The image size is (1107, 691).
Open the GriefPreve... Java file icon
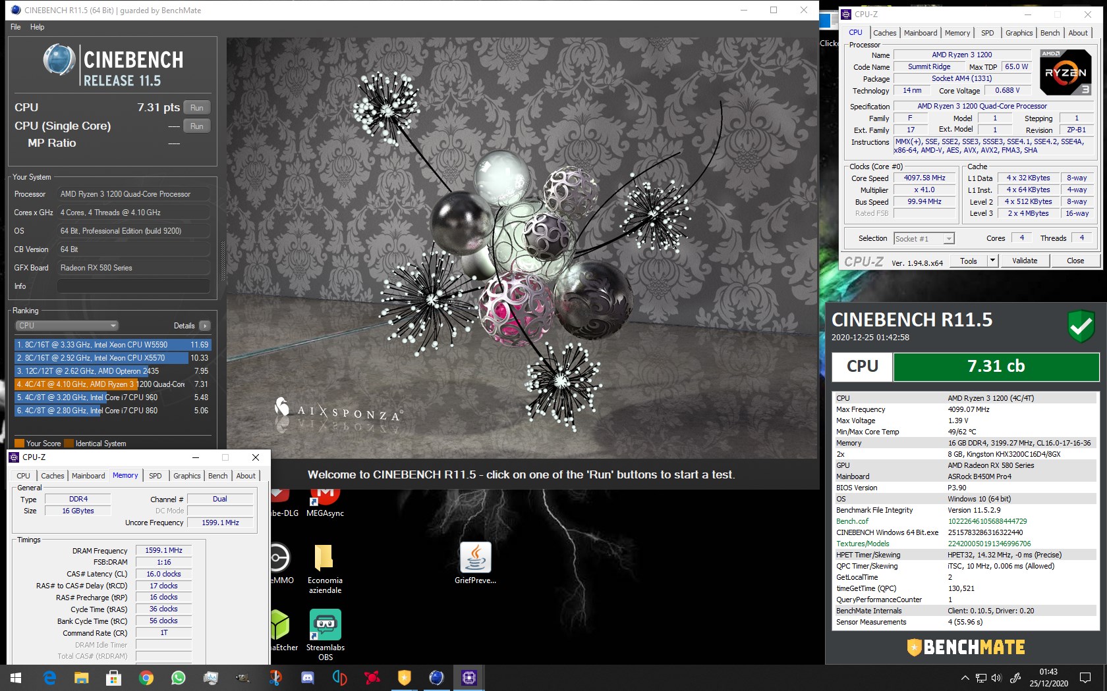pyautogui.click(x=475, y=563)
